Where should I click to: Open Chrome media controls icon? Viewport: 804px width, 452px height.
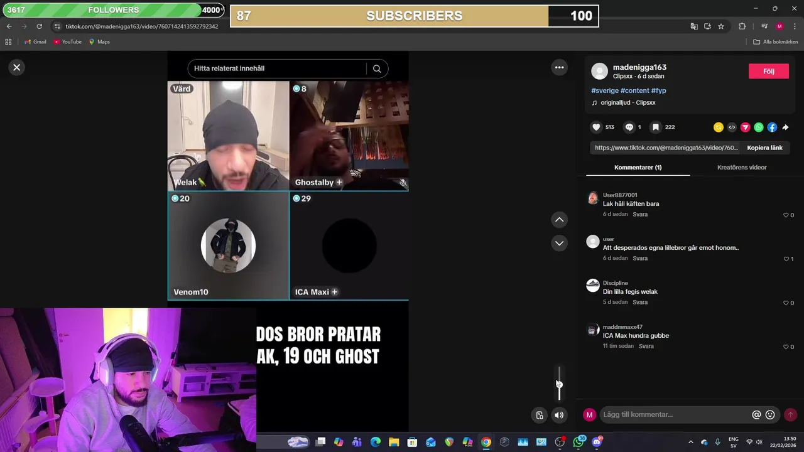(x=764, y=26)
